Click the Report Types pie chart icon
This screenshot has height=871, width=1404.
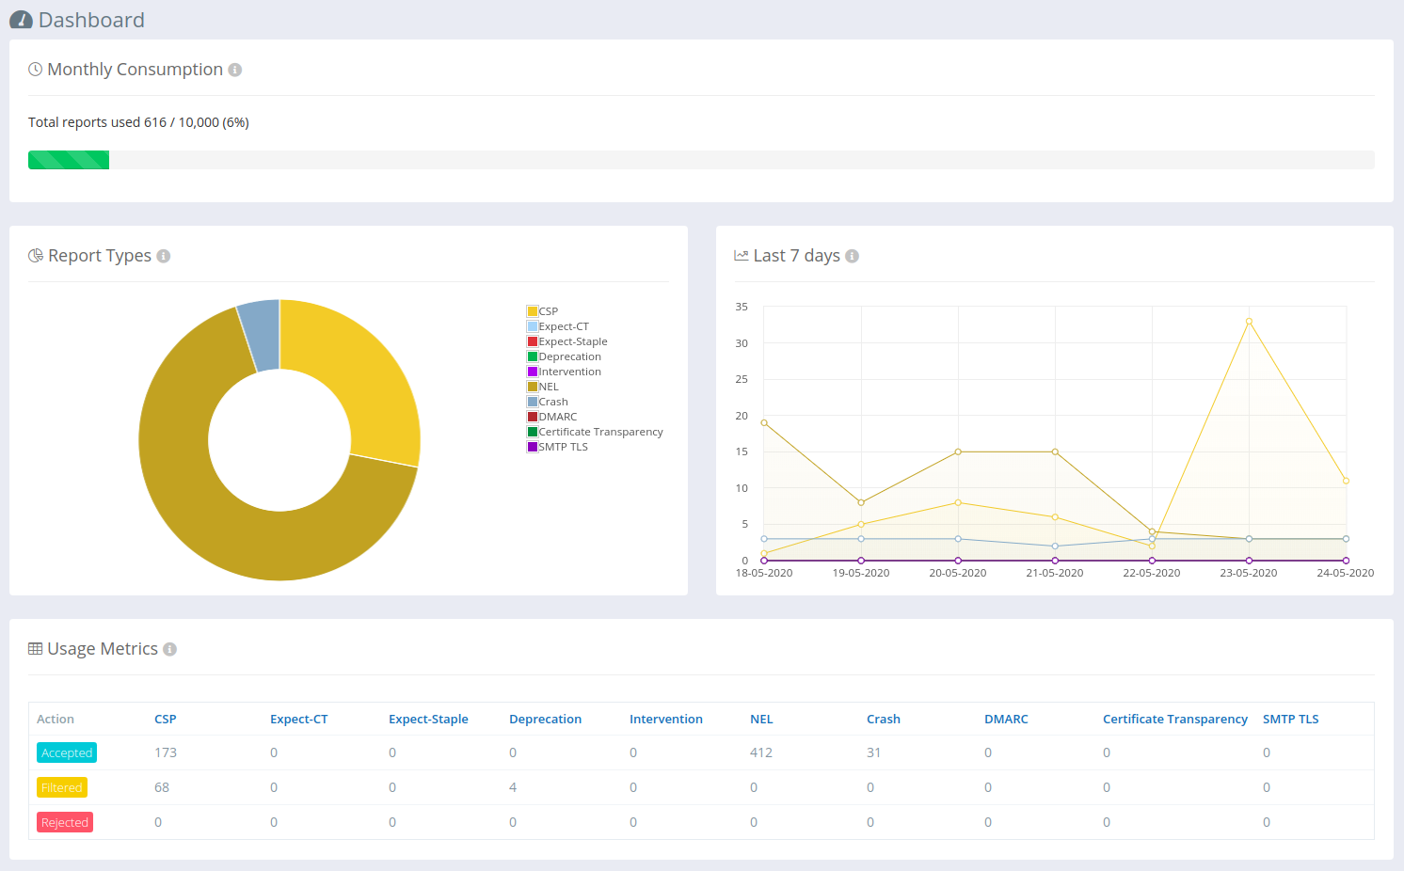tap(36, 256)
